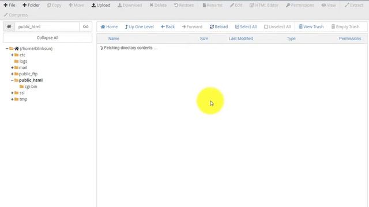The width and height of the screenshot is (369, 207).
Task: Click the home icon in tree root
Action: [x=17, y=48]
